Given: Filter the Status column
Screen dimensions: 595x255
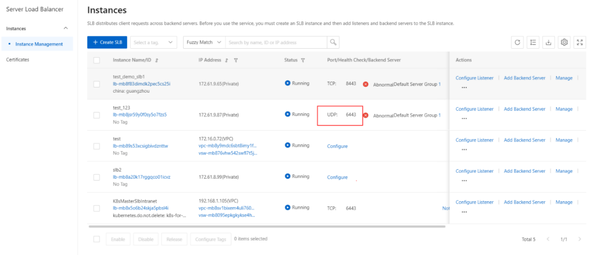Looking at the screenshot, I should pos(303,60).
